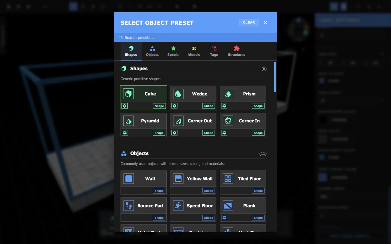Click the Objects count (11)
This screenshot has height=244, width=391.
coord(263,153)
